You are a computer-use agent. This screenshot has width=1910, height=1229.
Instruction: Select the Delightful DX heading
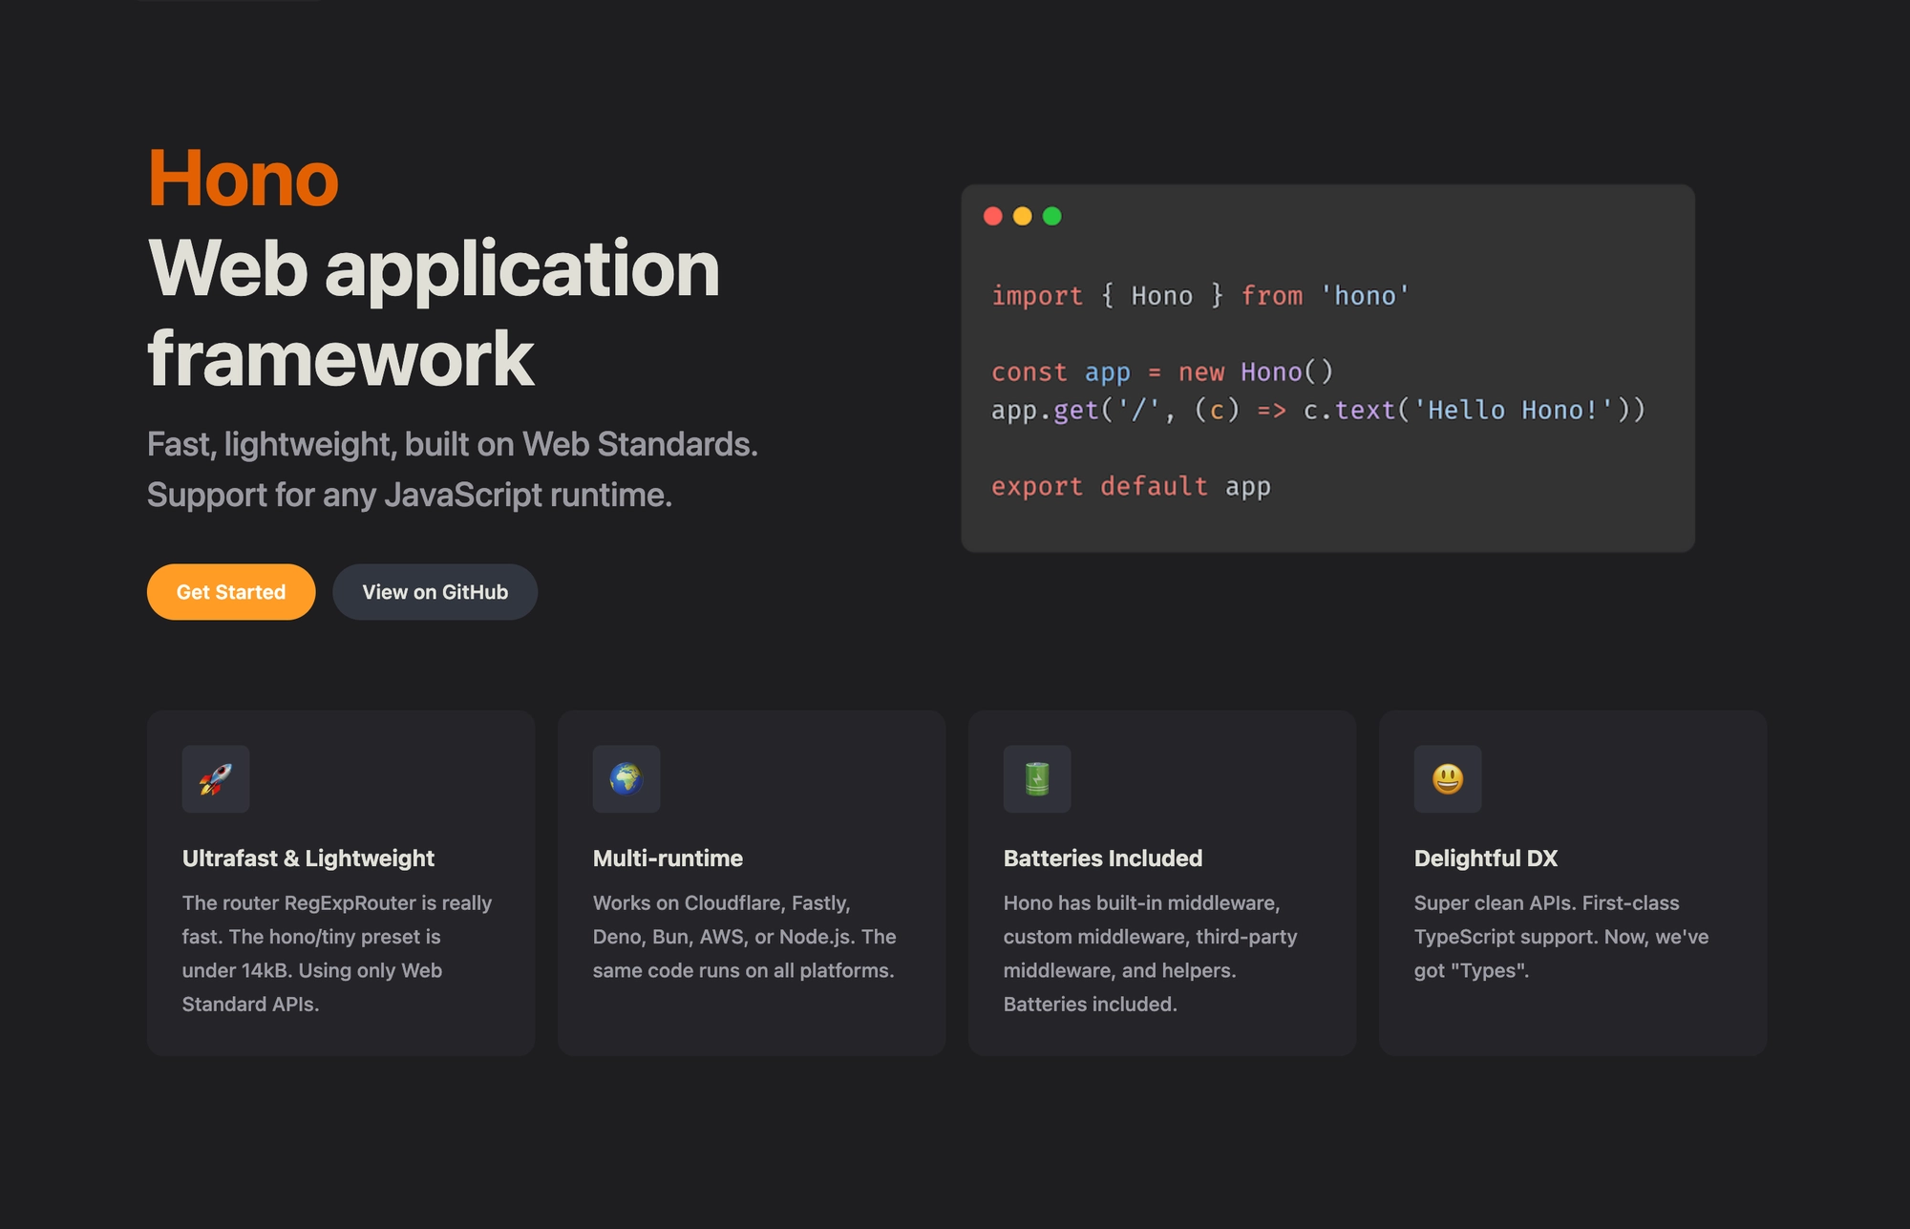pos(1486,858)
